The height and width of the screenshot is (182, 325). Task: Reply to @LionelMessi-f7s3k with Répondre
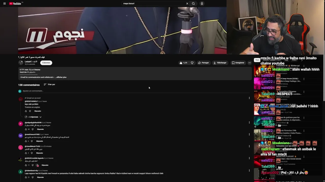coord(40,153)
